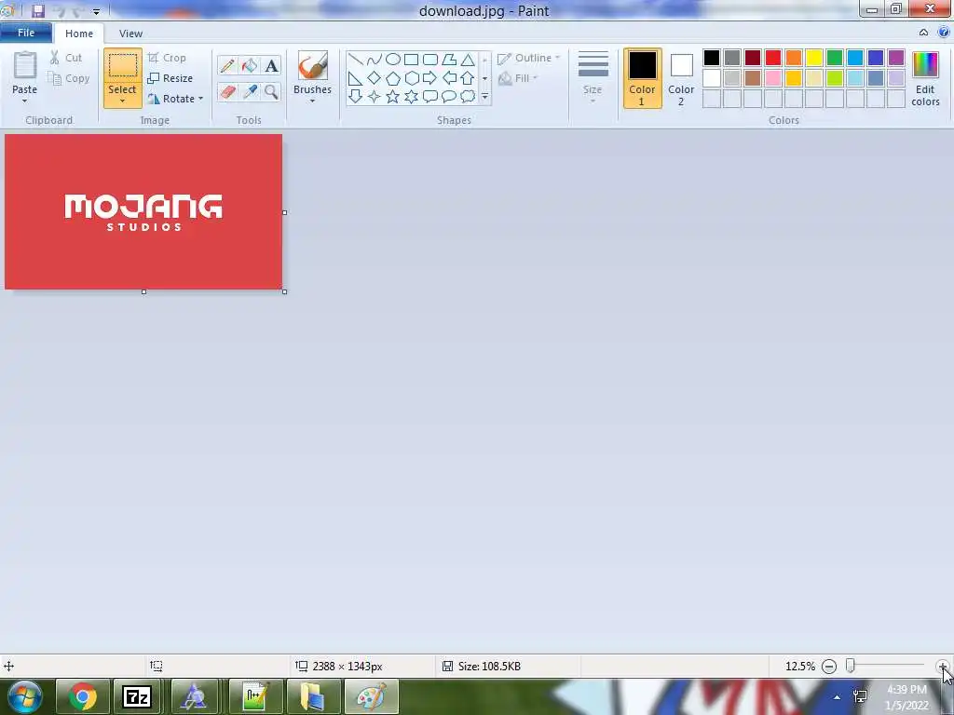Pick the purple color swatch
Viewport: 954px width, 715px height.
click(x=895, y=58)
